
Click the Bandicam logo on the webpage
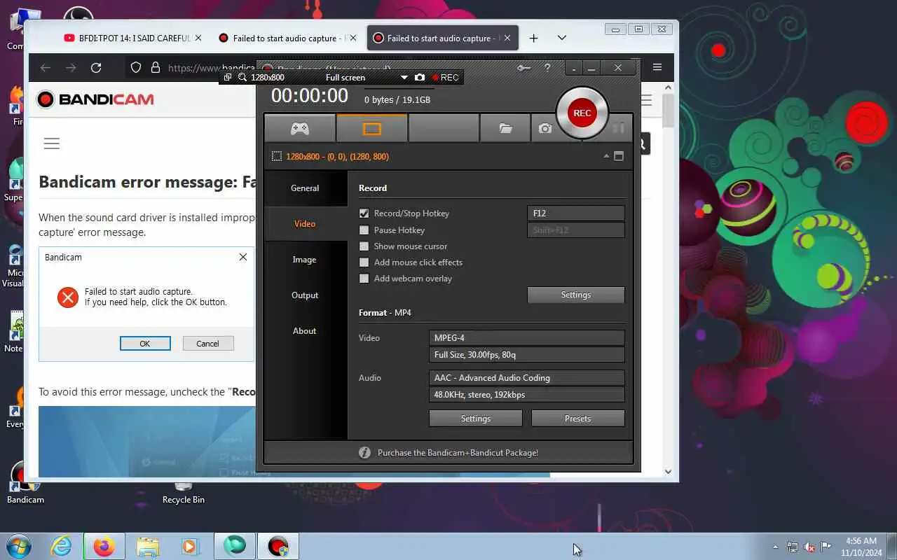[x=95, y=99]
